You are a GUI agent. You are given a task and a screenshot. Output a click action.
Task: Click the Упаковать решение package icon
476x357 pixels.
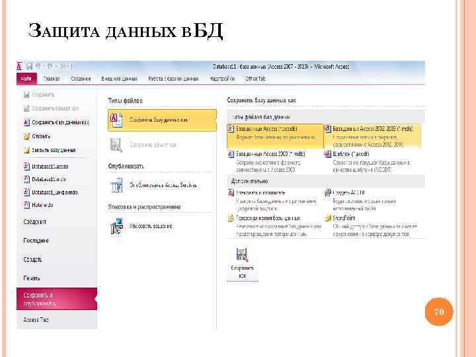(116, 226)
